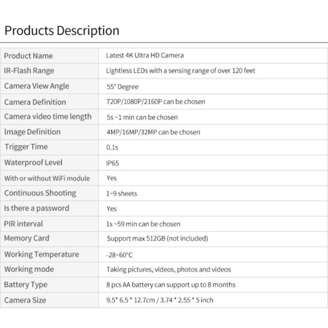Click the Latest 4K Ultra HD Camera text
This screenshot has height=328, width=328.
[x=145, y=55]
